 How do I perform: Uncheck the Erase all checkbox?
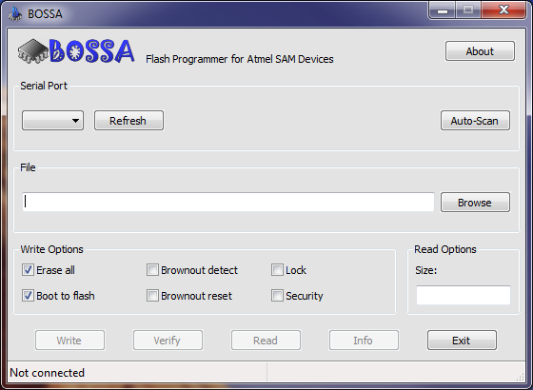(x=28, y=270)
